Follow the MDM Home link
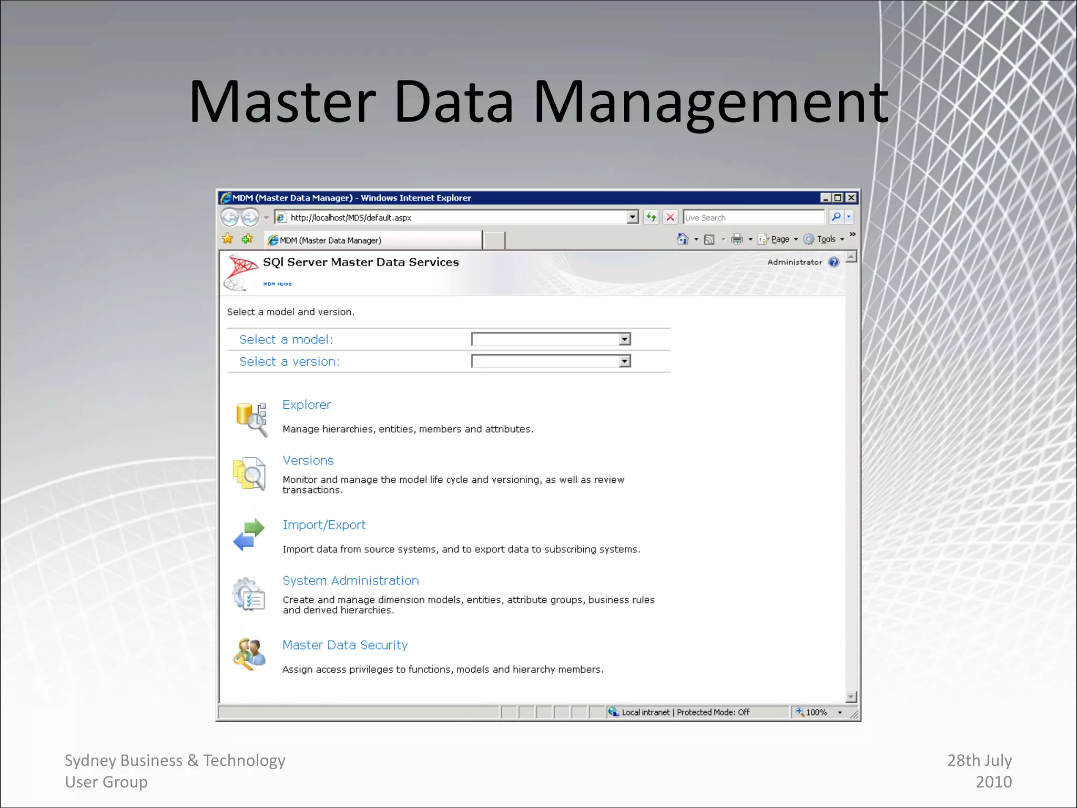Image resolution: width=1077 pixels, height=808 pixels. 277,284
